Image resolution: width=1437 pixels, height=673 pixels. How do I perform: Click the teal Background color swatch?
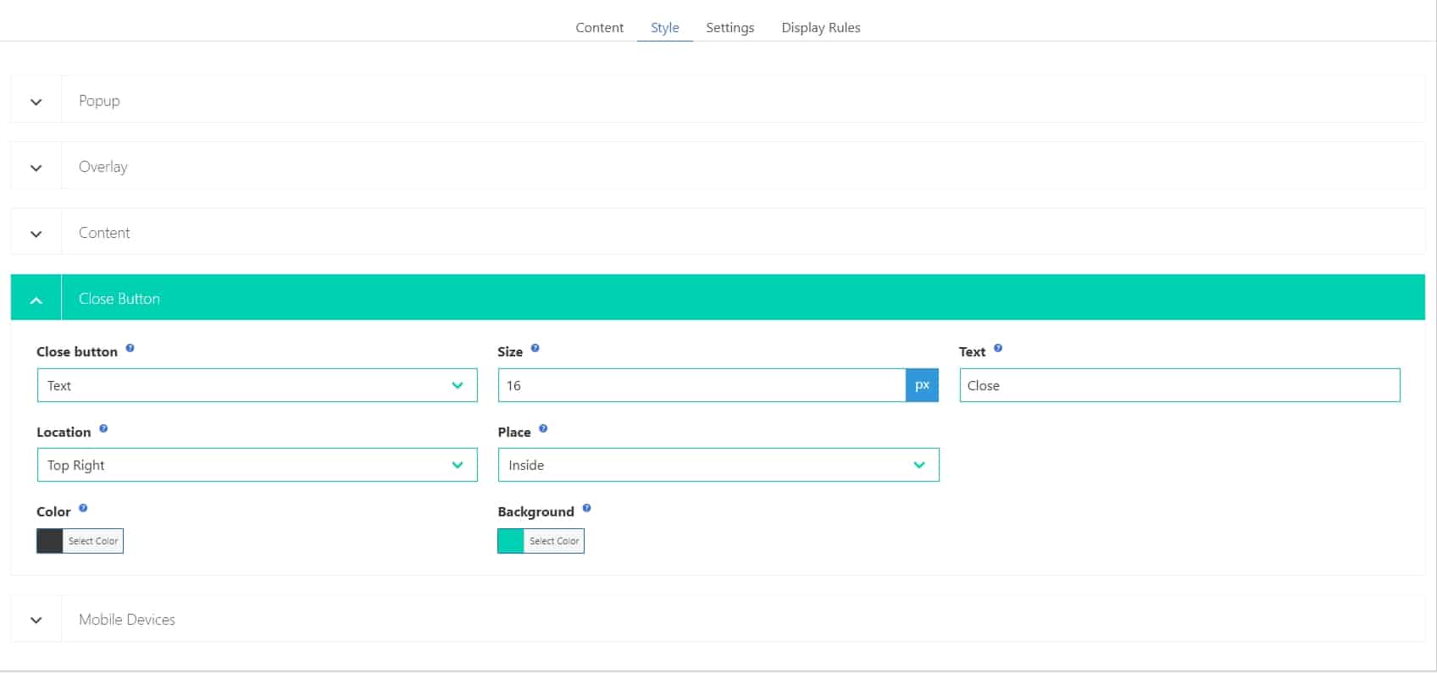pyautogui.click(x=511, y=541)
